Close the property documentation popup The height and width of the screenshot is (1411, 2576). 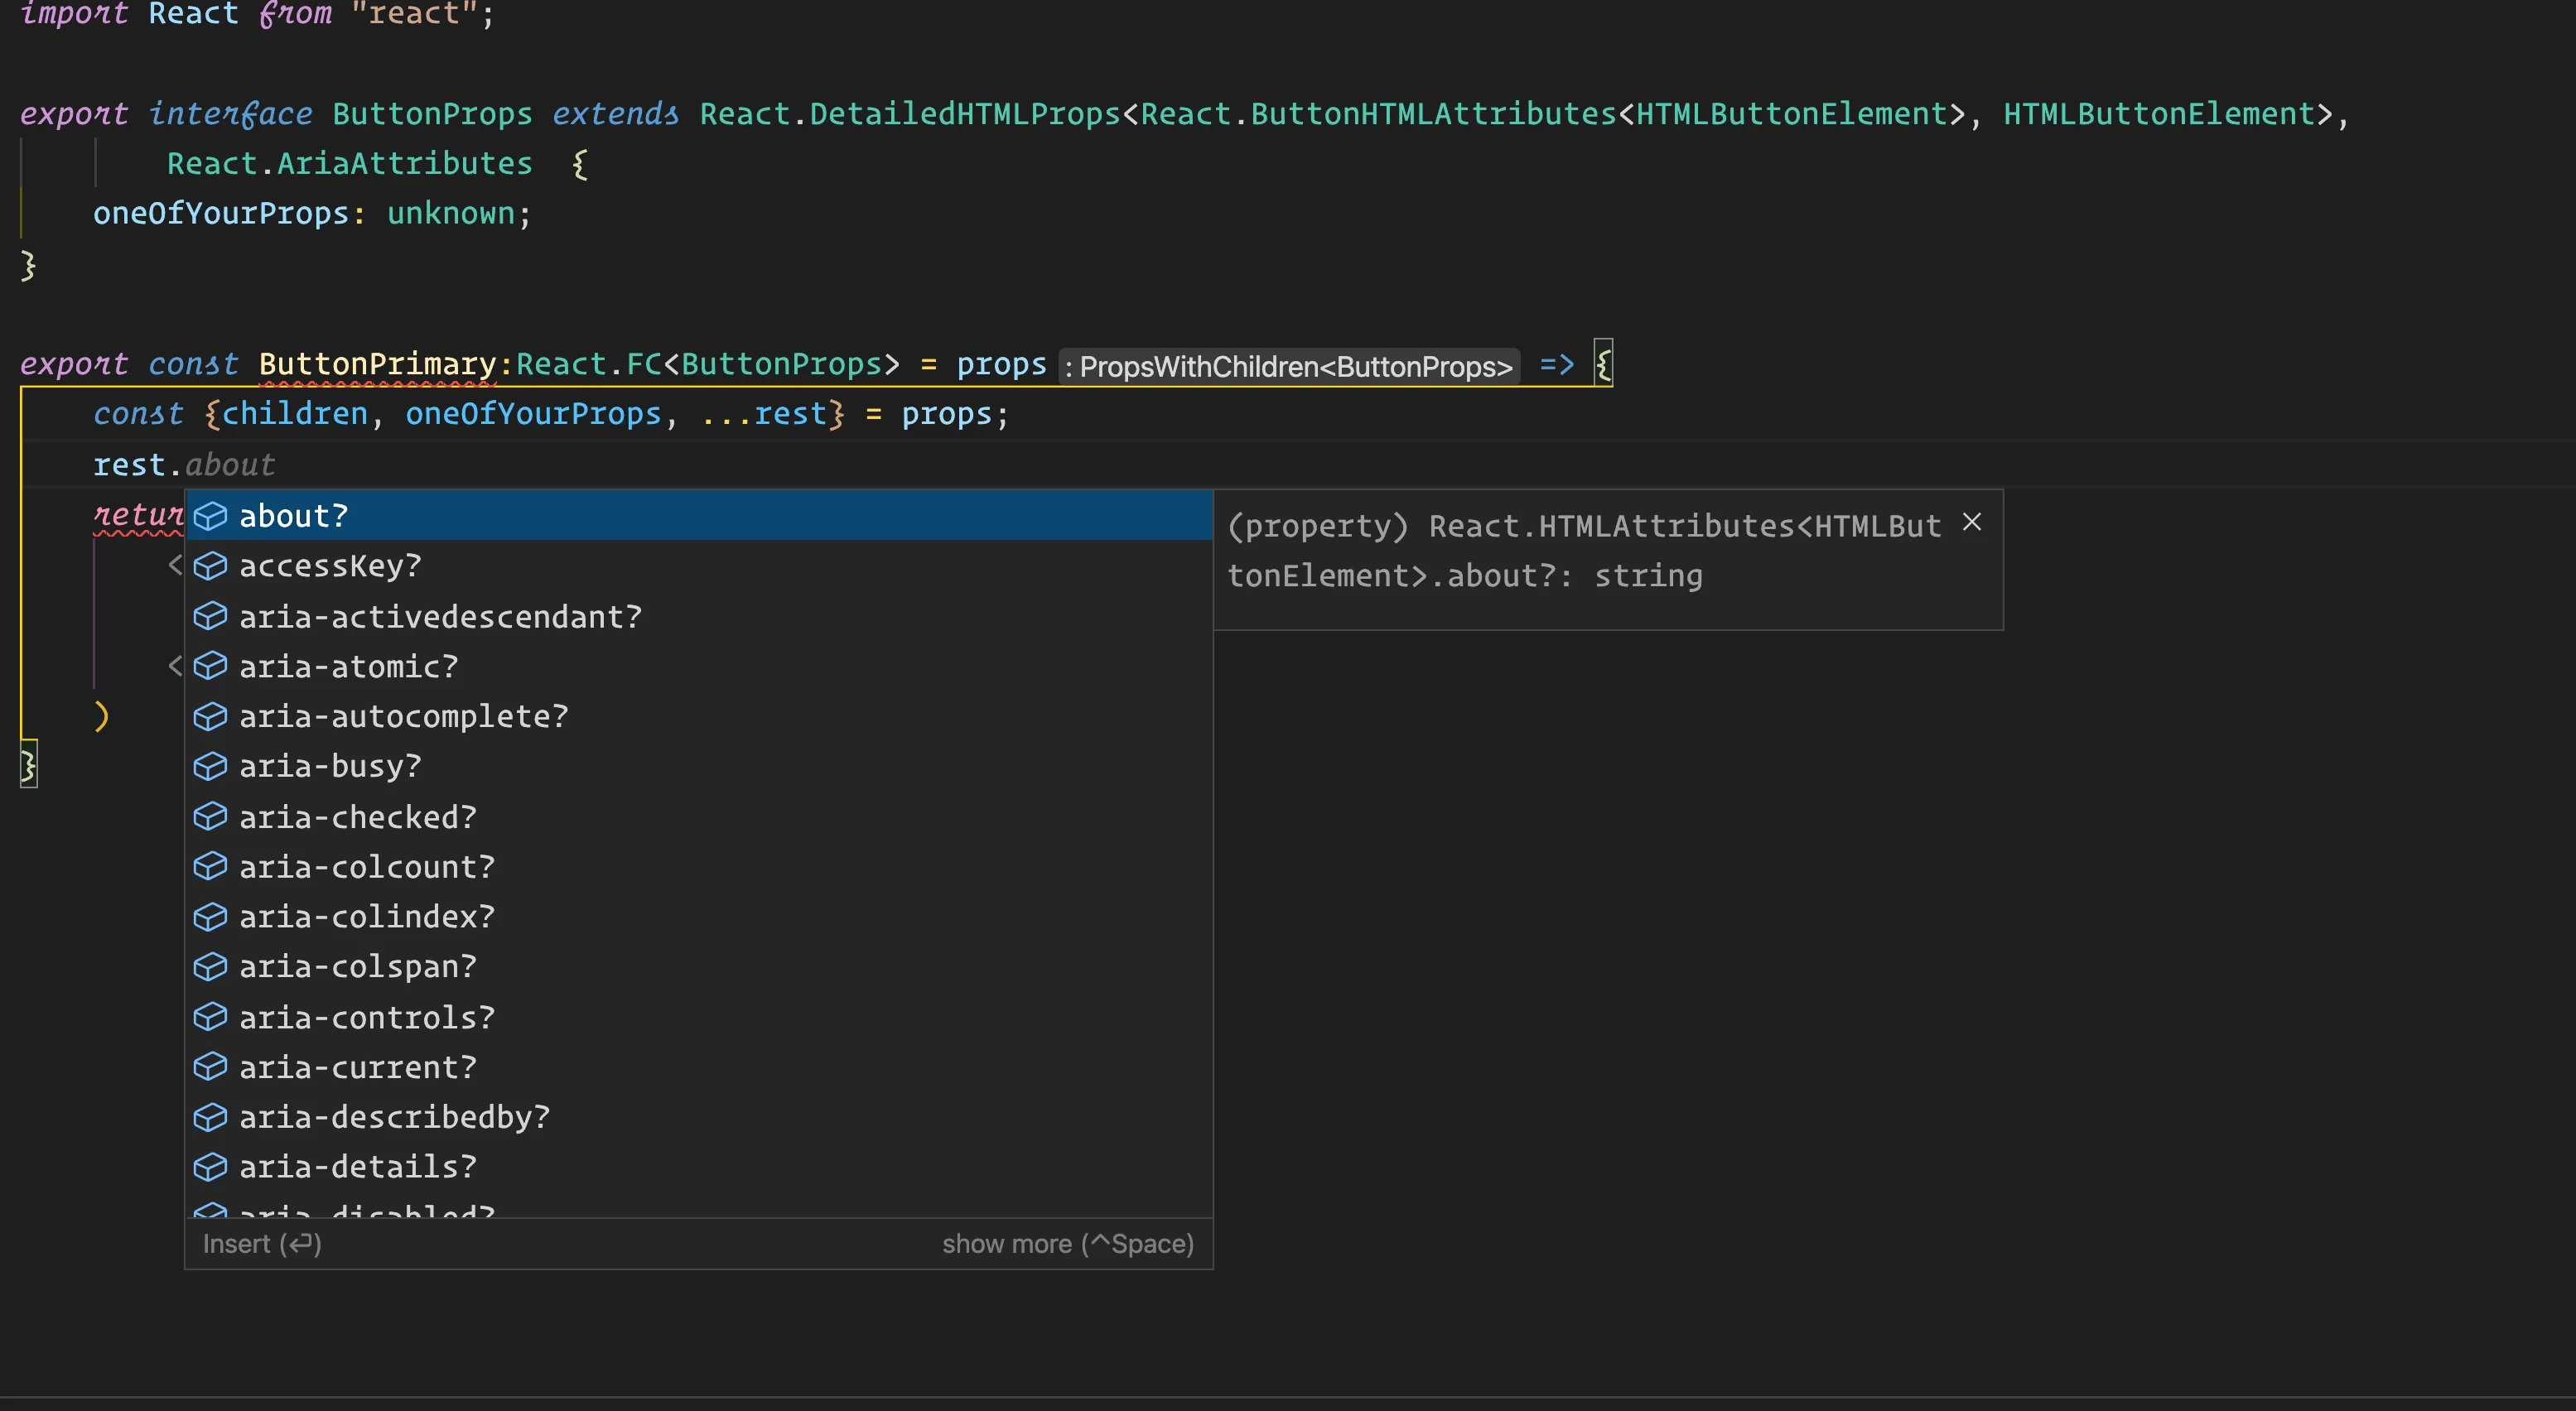(x=1971, y=523)
